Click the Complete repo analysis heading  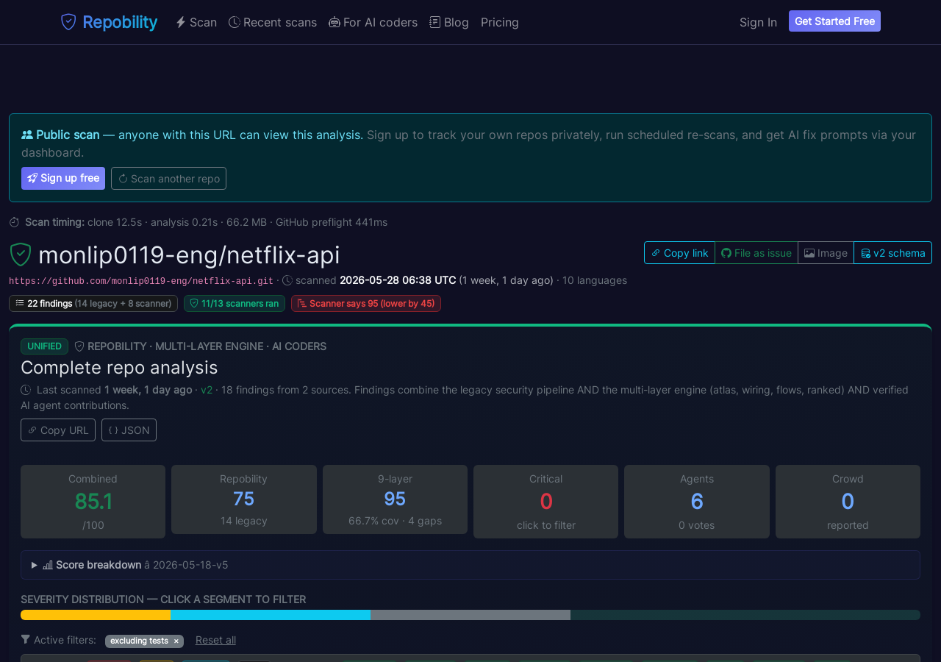tap(119, 367)
